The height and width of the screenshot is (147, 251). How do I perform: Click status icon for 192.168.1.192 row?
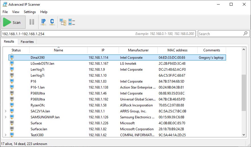pyautogui.click(x=12, y=99)
